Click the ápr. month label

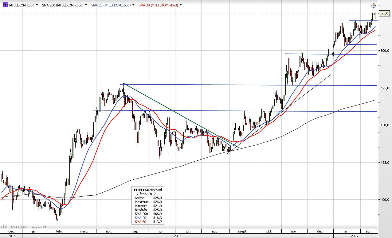coord(109,231)
